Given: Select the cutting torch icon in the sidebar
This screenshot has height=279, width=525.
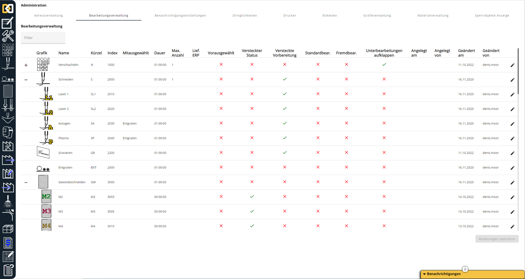Looking at the screenshot, I should 8,63.
